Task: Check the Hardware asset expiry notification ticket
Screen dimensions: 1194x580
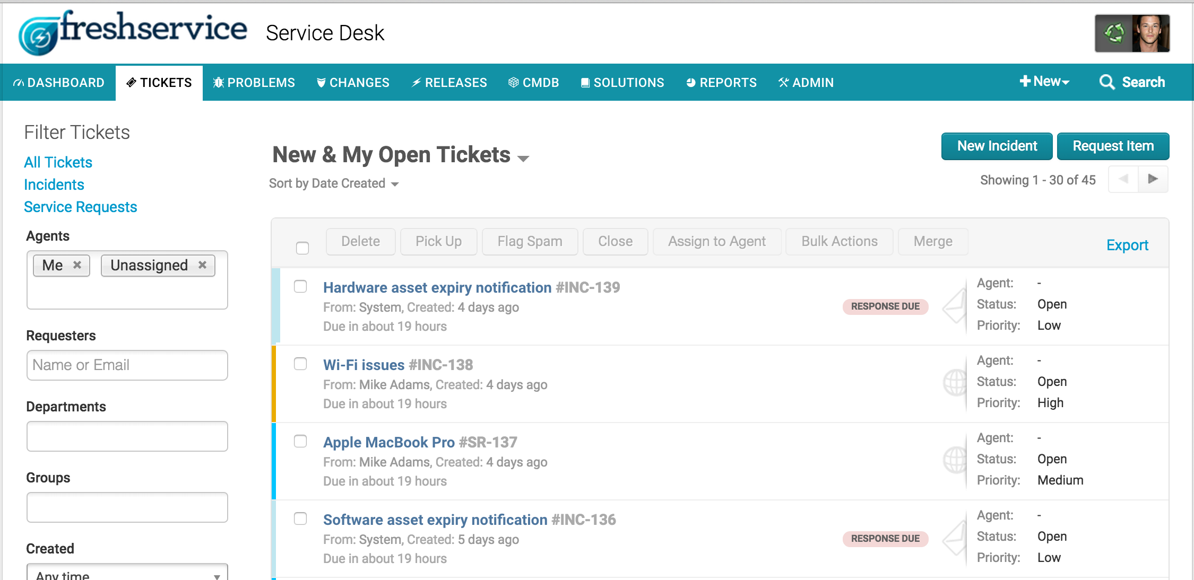Action: pos(300,286)
